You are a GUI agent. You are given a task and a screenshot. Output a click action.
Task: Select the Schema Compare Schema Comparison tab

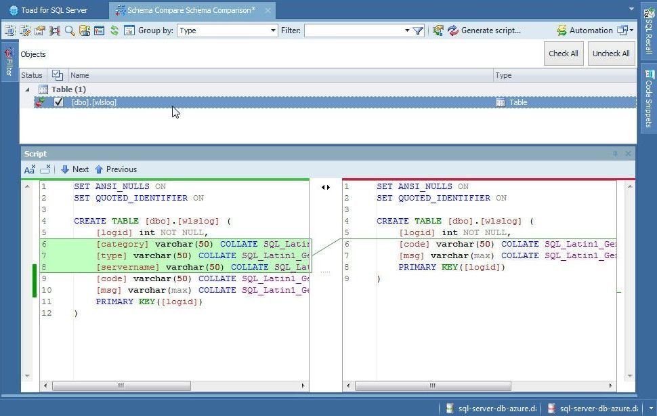[x=190, y=10]
